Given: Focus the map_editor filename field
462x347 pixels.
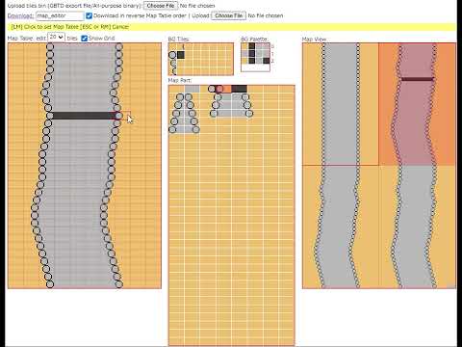Looking at the screenshot, I should coord(60,15).
